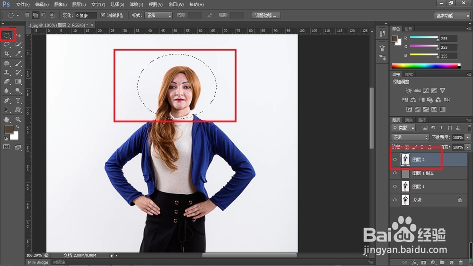The height and width of the screenshot is (266, 473).
Task: Open the 样式 style dropdown
Action: click(x=158, y=16)
